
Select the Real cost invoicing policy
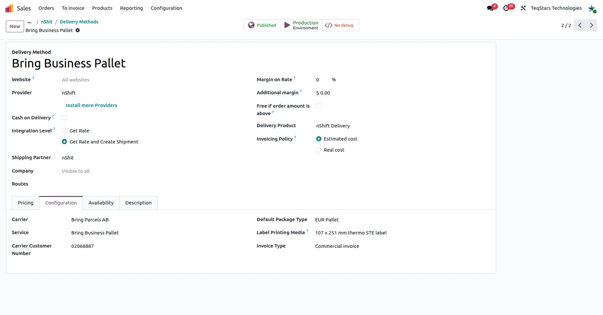[x=319, y=150]
